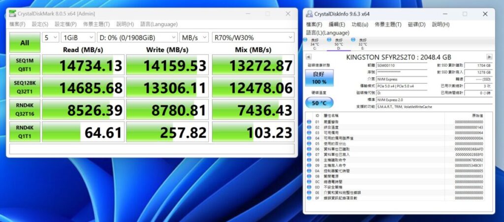
Task: Click the CrystalDiskMark title bar app icon
Action: click(12, 14)
